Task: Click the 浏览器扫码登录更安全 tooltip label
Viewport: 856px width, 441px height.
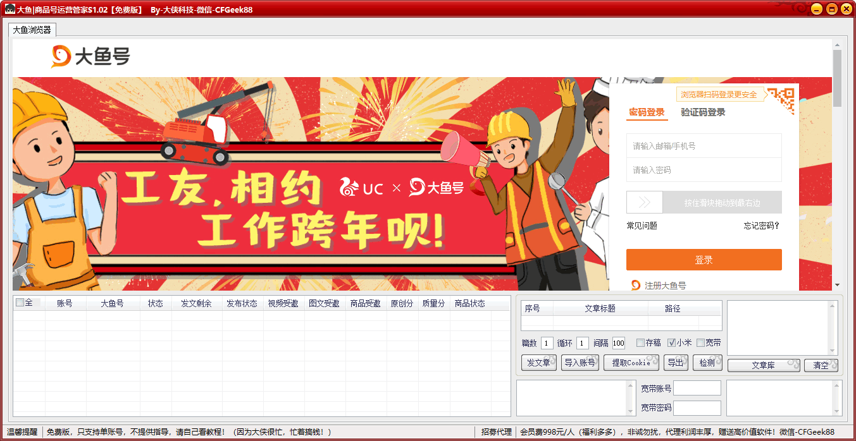Action: (x=719, y=95)
